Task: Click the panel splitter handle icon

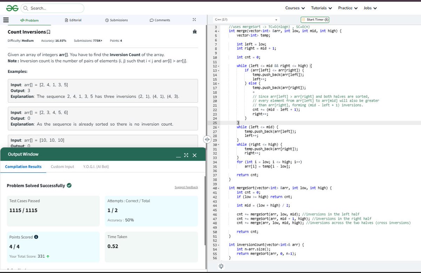Action: click(x=207, y=139)
